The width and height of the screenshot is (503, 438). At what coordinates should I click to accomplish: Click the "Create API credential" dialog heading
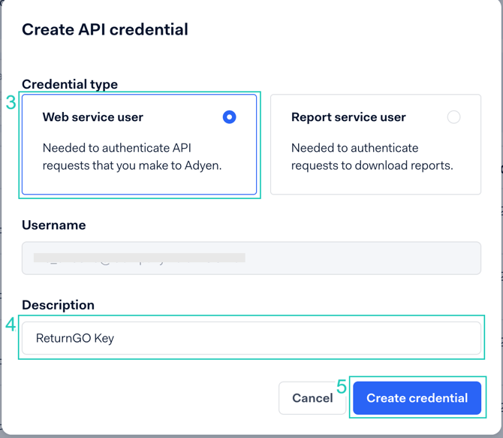tap(105, 30)
